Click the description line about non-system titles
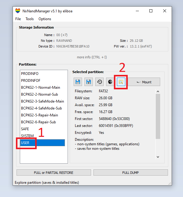This screenshot has height=197, width=183. pos(107,144)
